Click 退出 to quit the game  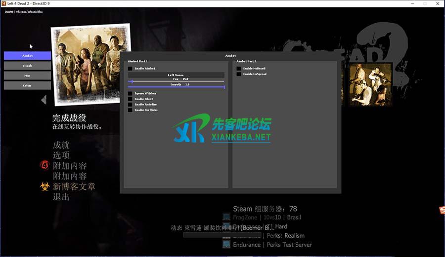(61, 197)
